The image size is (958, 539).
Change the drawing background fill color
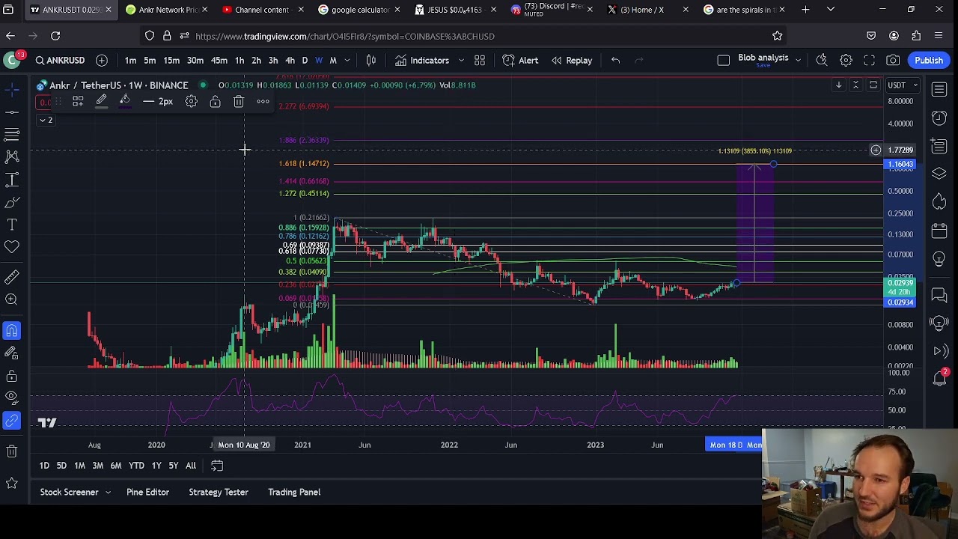click(125, 102)
